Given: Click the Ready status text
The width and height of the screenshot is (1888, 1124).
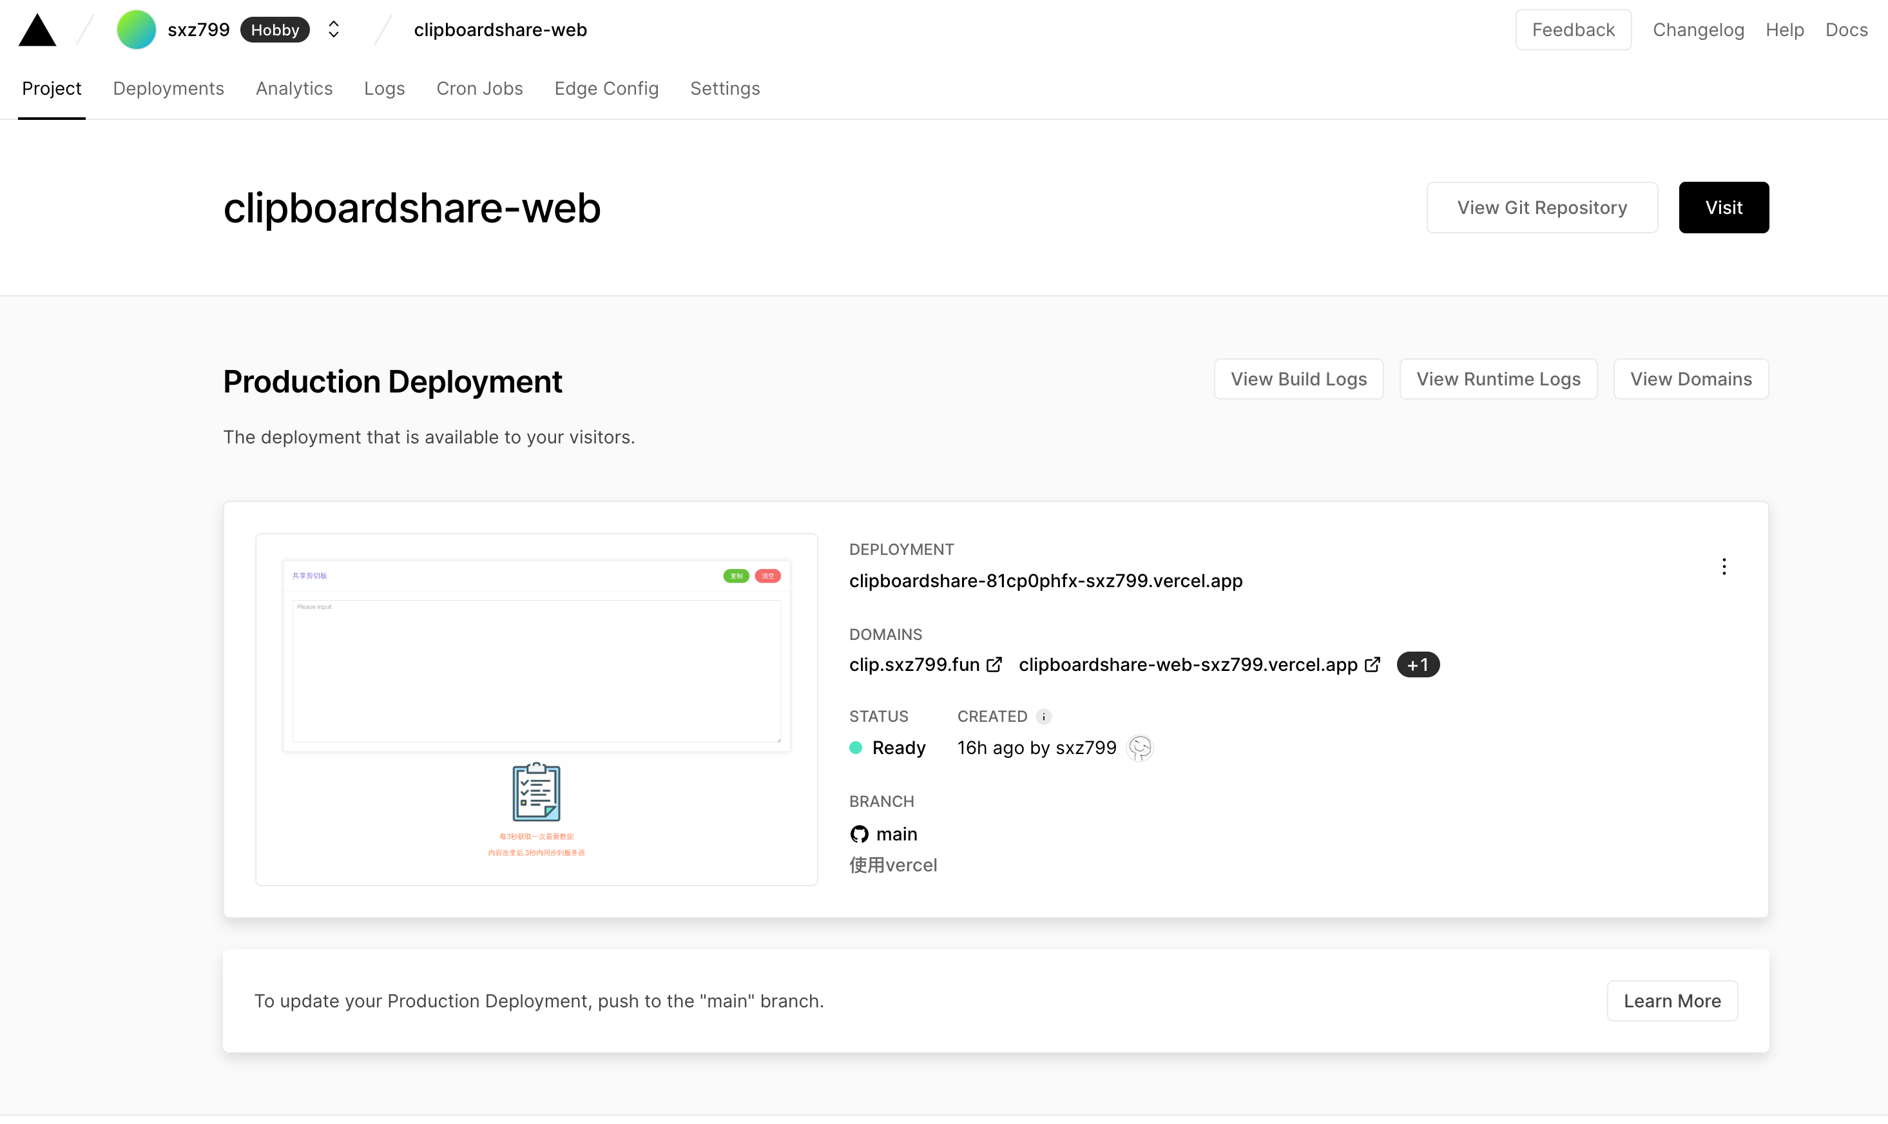Looking at the screenshot, I should [x=900, y=748].
